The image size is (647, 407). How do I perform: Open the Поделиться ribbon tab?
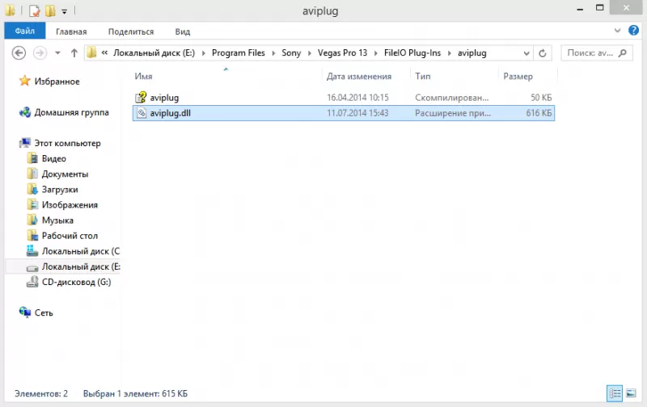[x=131, y=31]
